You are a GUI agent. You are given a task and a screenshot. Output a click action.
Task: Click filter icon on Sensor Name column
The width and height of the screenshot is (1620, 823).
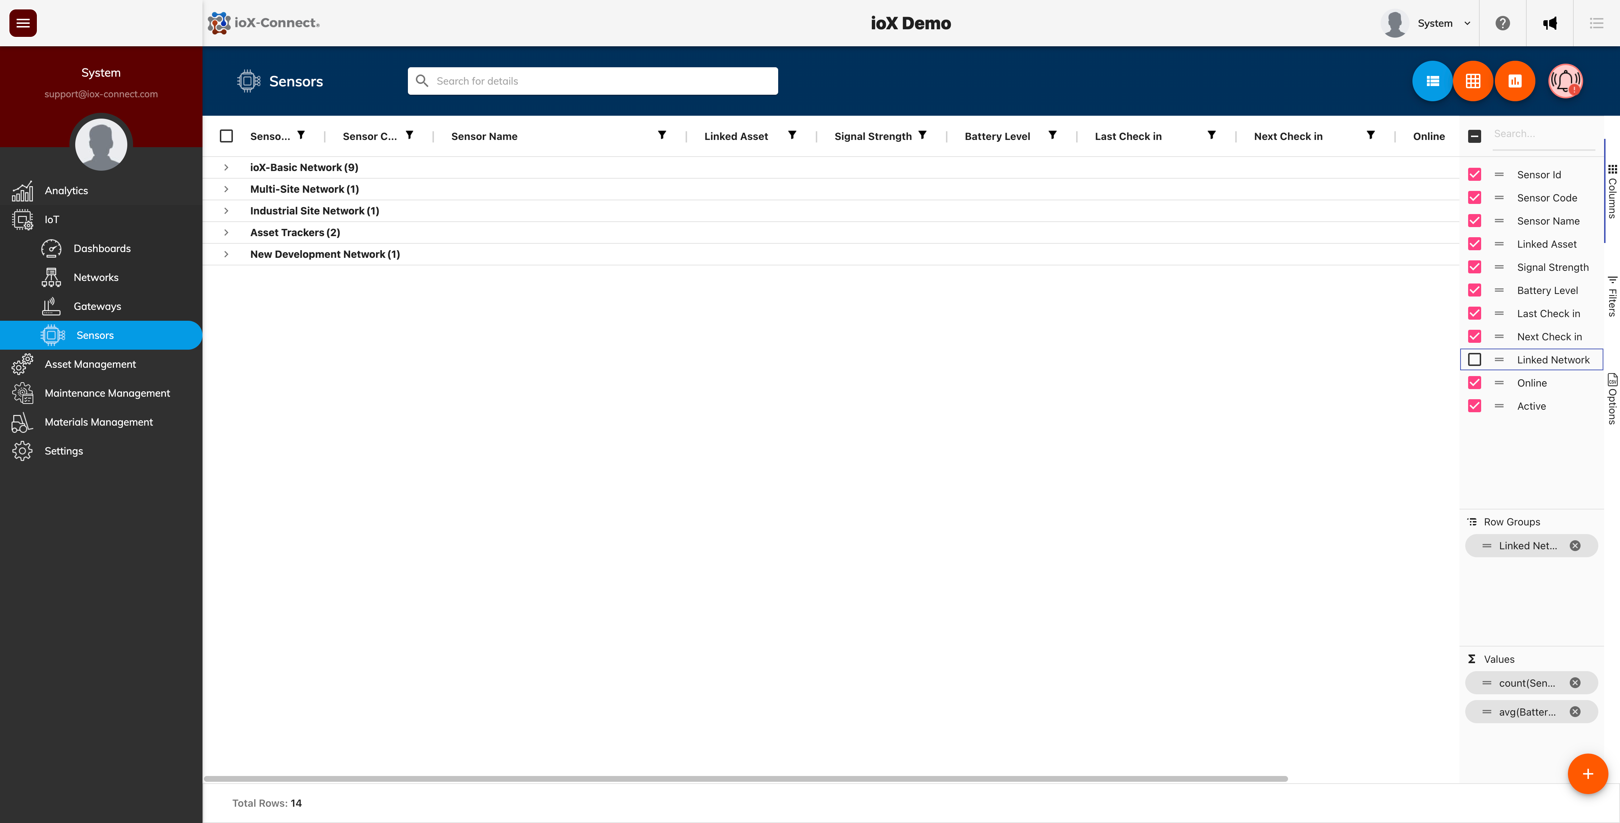click(662, 135)
